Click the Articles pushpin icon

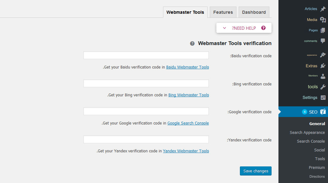pyautogui.click(x=323, y=9)
